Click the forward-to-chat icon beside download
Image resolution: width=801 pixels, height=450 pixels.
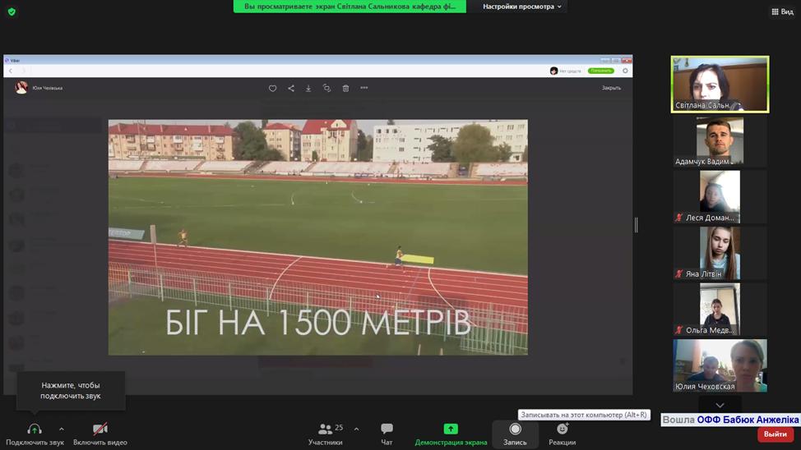tap(326, 88)
